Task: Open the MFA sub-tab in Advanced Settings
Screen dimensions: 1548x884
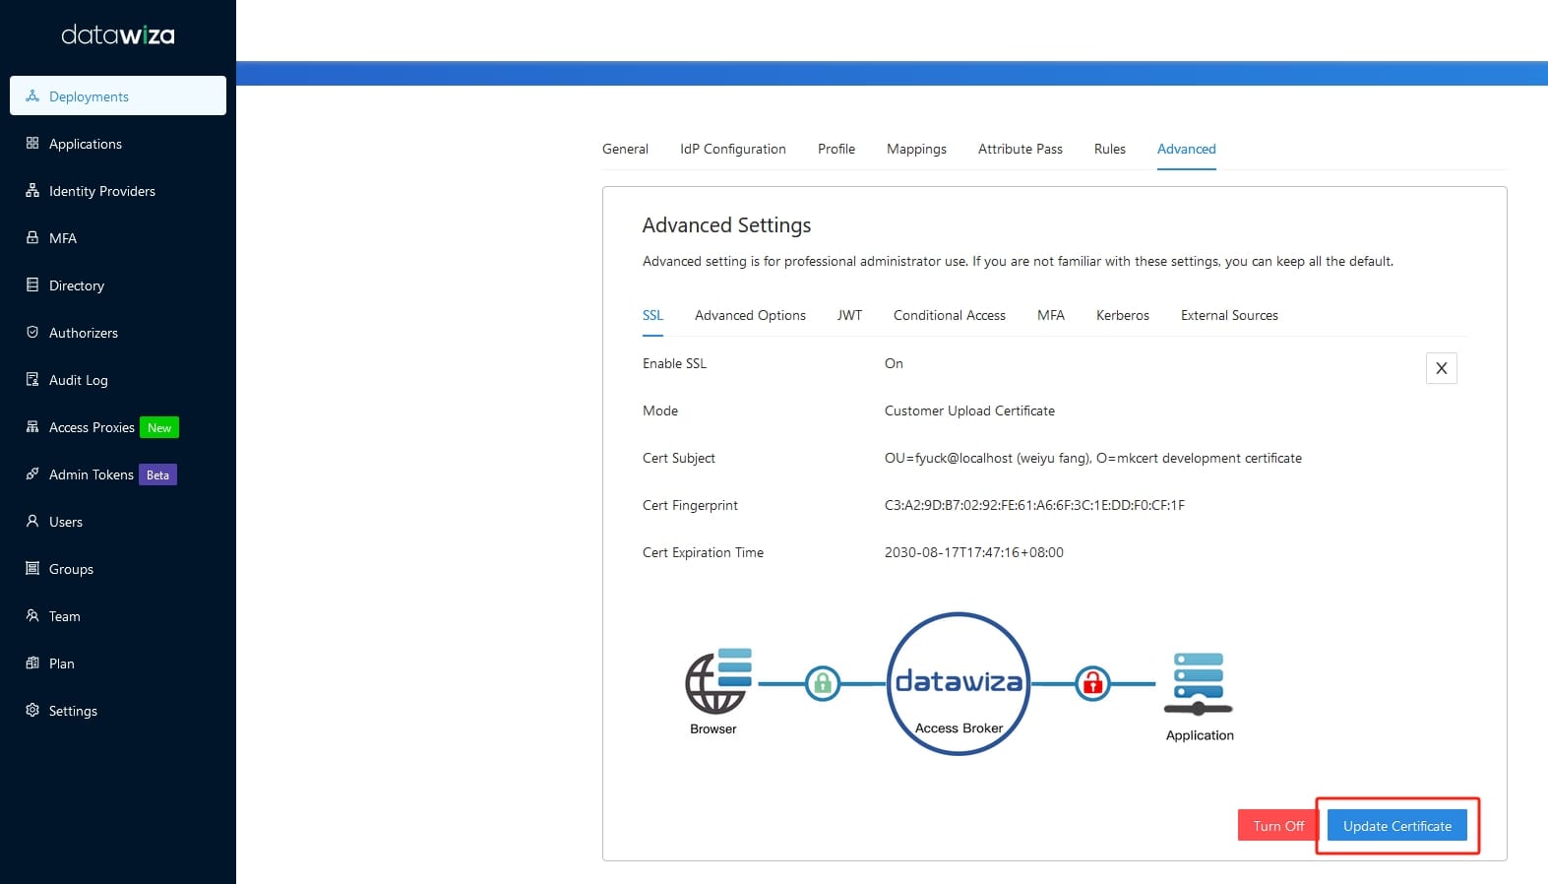Action: point(1051,315)
